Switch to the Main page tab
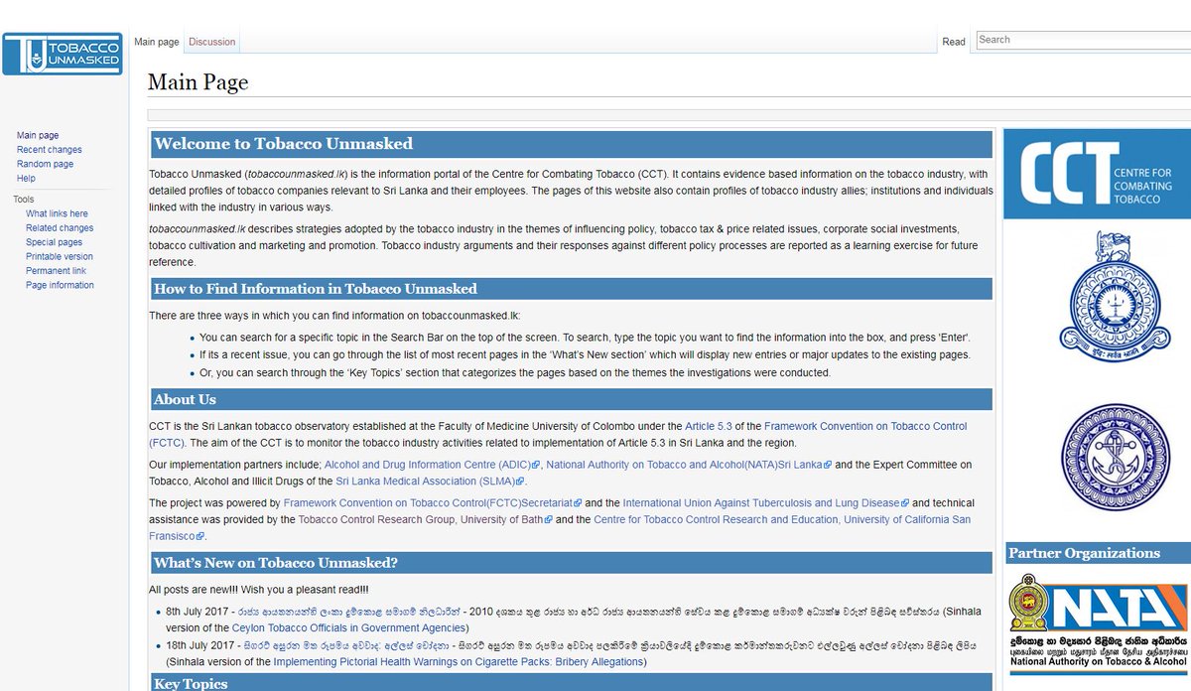Viewport: 1191px width, 691px height. click(157, 42)
